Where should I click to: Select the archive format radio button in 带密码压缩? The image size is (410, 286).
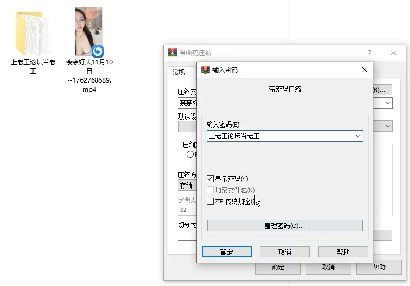click(x=191, y=154)
